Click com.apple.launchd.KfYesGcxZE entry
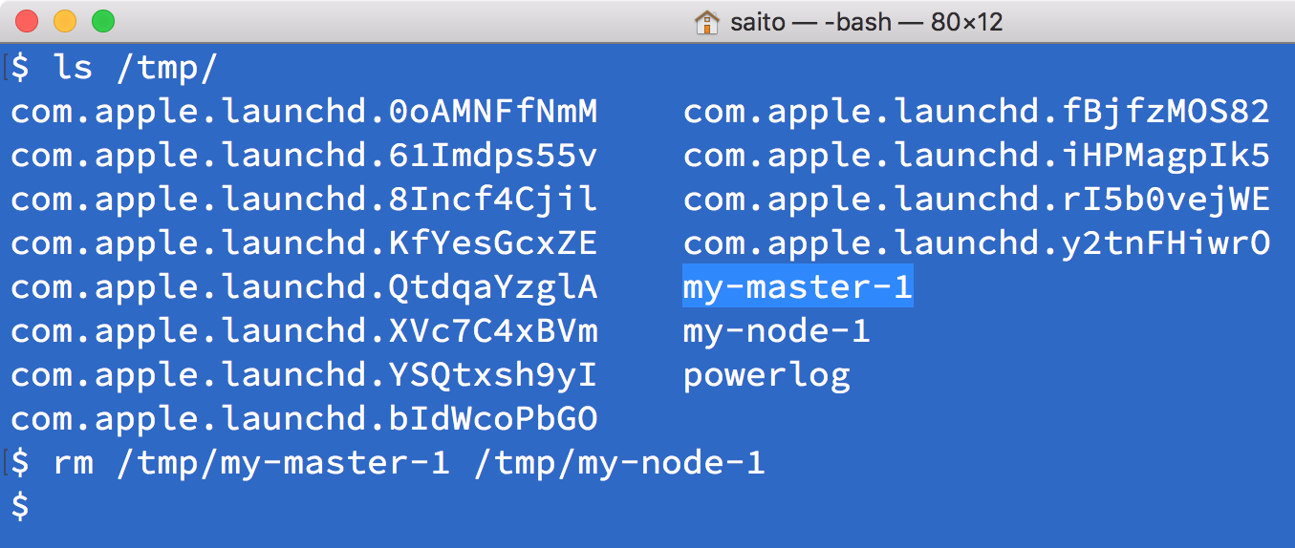 [304, 243]
